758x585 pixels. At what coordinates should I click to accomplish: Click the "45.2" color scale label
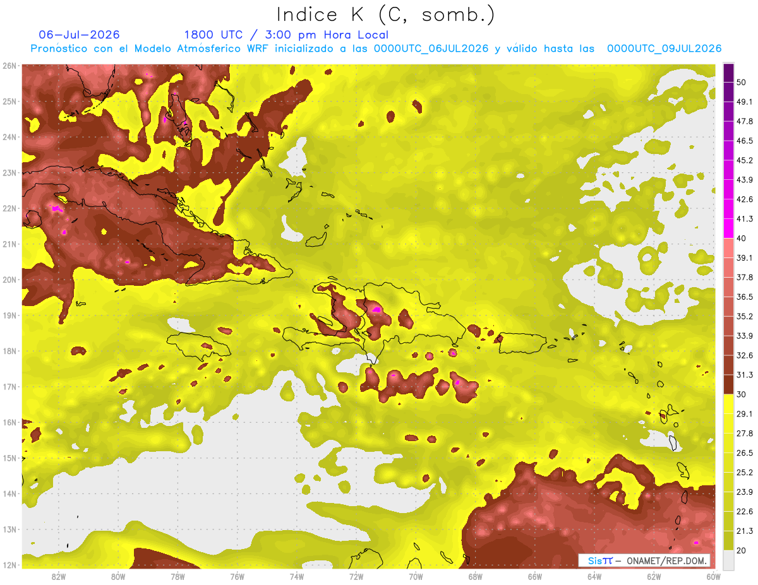(x=745, y=160)
